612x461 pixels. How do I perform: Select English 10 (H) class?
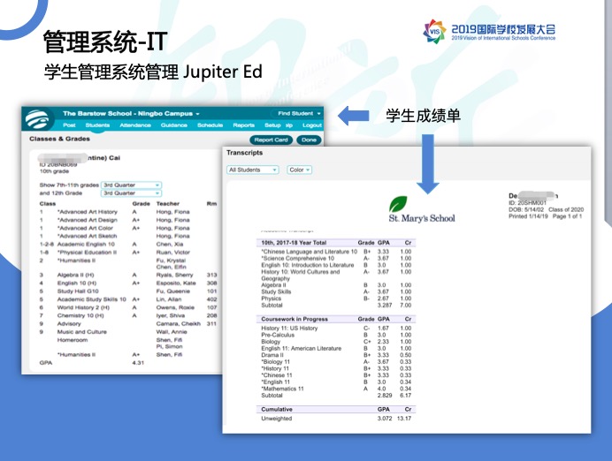pos(76,283)
